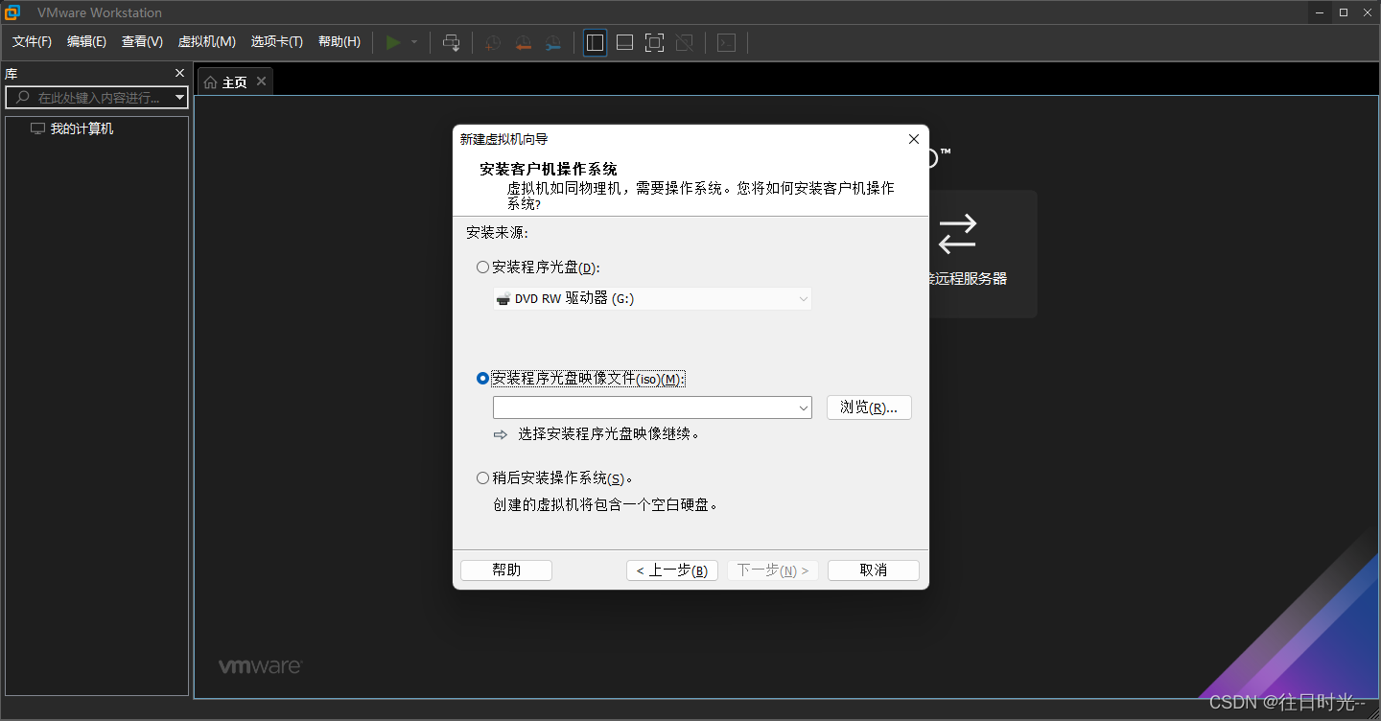Open the 虚拟机(M) menu
Image resolution: width=1381 pixels, height=721 pixels.
pos(206,41)
